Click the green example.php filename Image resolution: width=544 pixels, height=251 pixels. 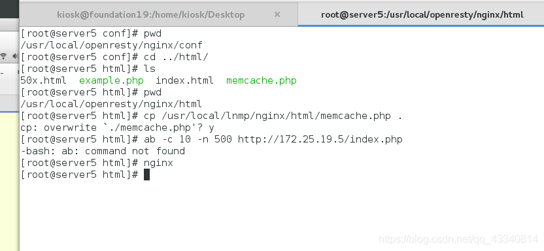click(x=111, y=80)
